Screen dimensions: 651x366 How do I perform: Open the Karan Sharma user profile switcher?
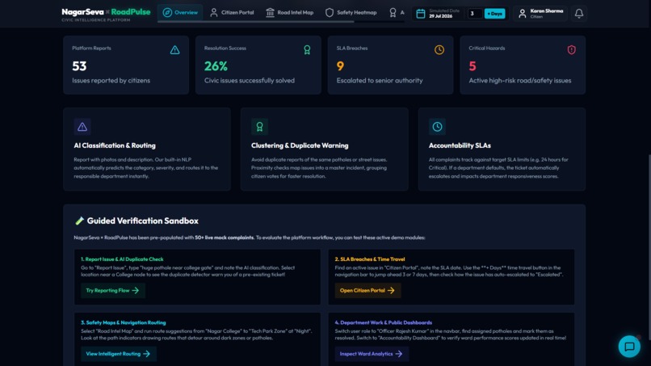click(540, 13)
